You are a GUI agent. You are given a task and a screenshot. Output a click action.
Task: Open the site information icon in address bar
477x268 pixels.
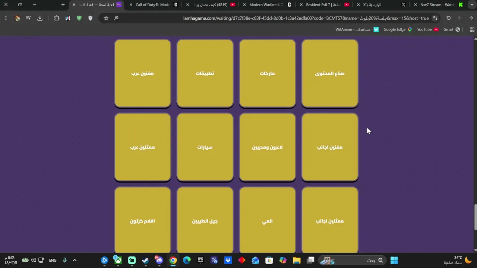(x=435, y=18)
